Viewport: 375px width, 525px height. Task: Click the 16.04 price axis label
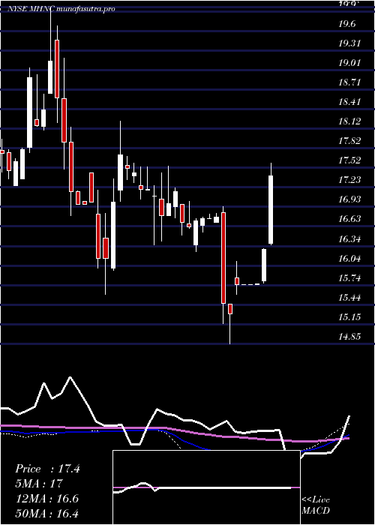[349, 258]
